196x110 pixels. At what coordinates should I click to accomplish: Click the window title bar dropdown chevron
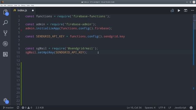(187, 2)
